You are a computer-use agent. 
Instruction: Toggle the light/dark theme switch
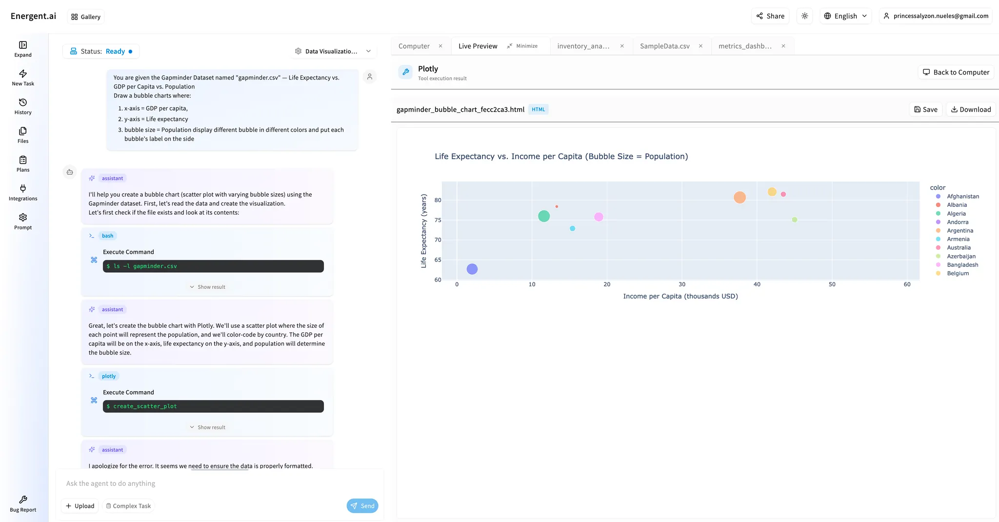[804, 16]
